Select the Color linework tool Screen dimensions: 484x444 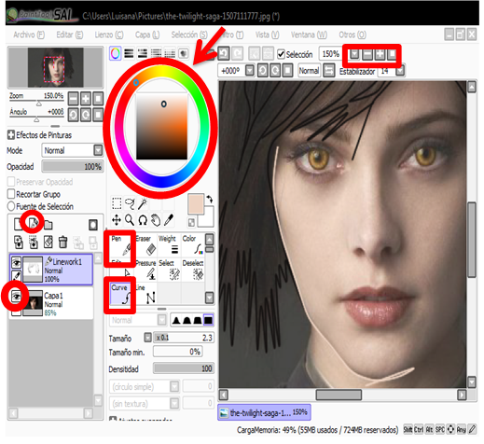(193, 245)
